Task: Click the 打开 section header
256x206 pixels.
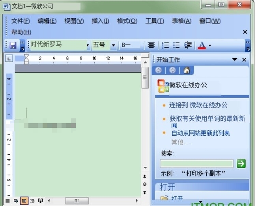Action: pos(202,187)
